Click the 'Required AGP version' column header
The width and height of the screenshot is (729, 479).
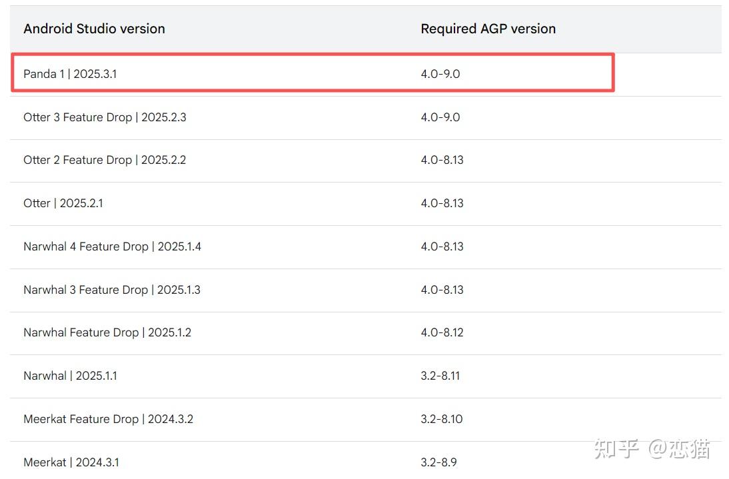pyautogui.click(x=488, y=29)
